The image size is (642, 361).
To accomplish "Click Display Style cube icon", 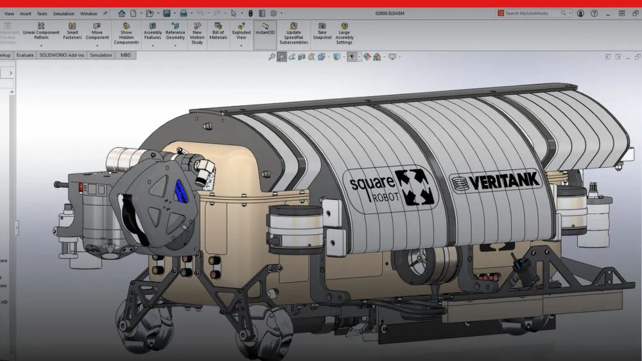I will (x=336, y=57).
